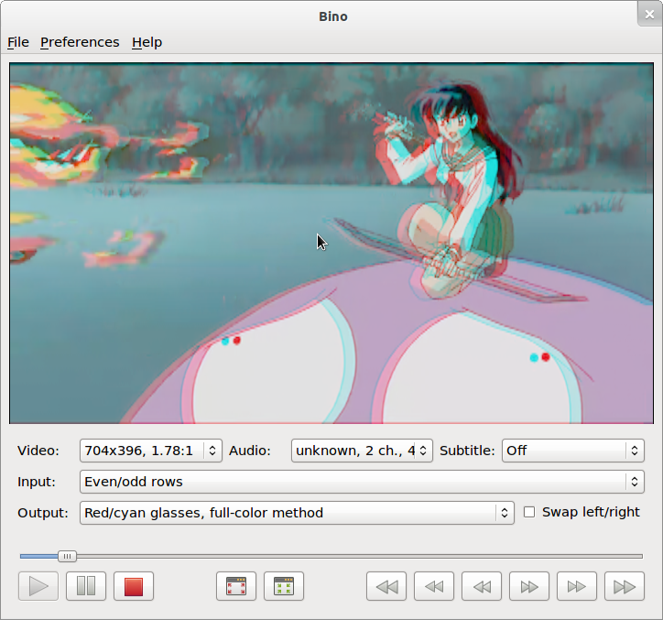Screen dimensions: 663x620
Task: Seek forward with the medium forward button
Action: click(x=577, y=586)
